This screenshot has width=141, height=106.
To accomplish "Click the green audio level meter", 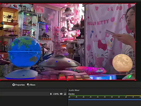I will pos(105,96).
